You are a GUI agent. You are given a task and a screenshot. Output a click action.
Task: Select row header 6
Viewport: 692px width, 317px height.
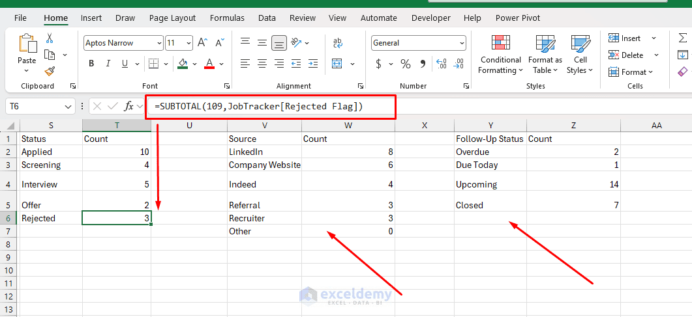coord(10,218)
